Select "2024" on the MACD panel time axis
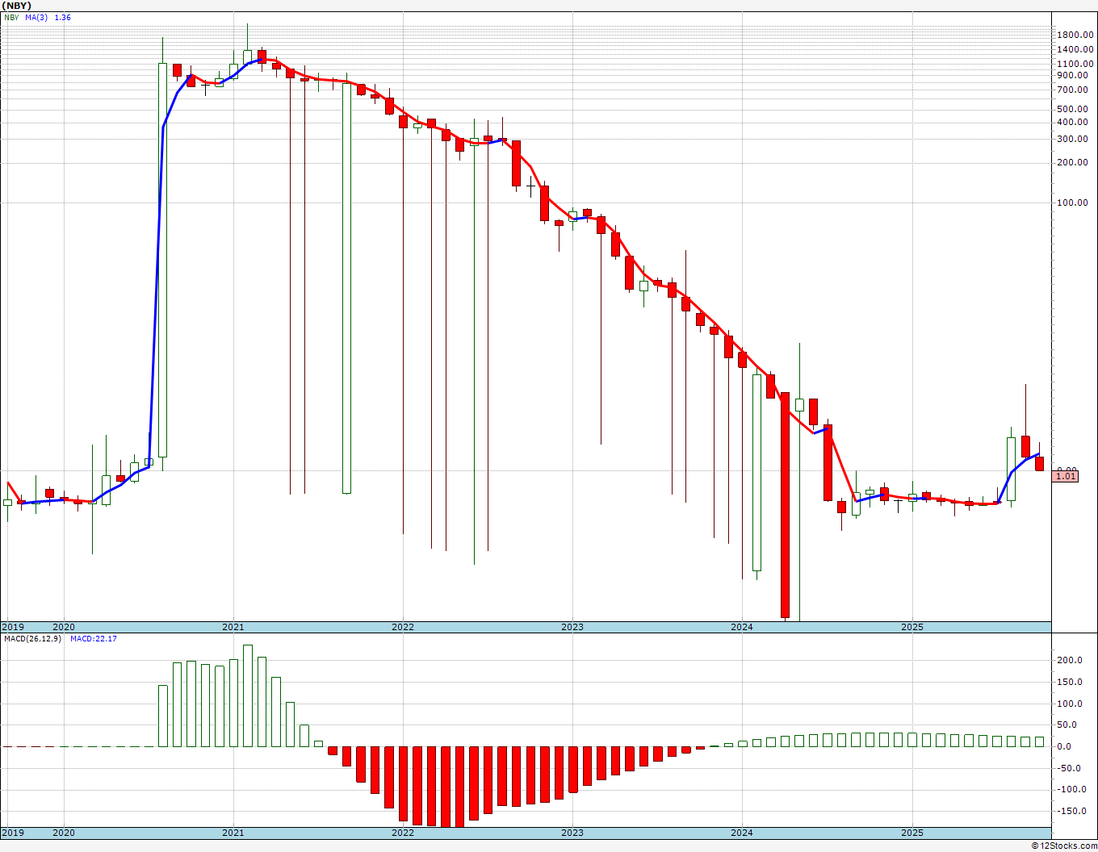 point(742,833)
